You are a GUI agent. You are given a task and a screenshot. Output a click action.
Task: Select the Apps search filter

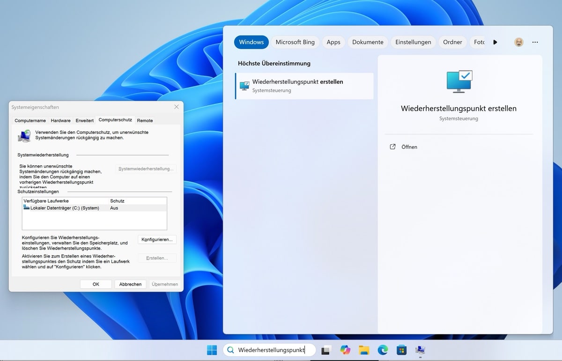click(333, 42)
